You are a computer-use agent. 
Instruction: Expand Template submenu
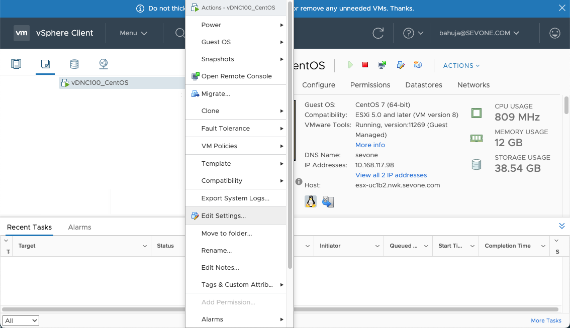[236, 163]
